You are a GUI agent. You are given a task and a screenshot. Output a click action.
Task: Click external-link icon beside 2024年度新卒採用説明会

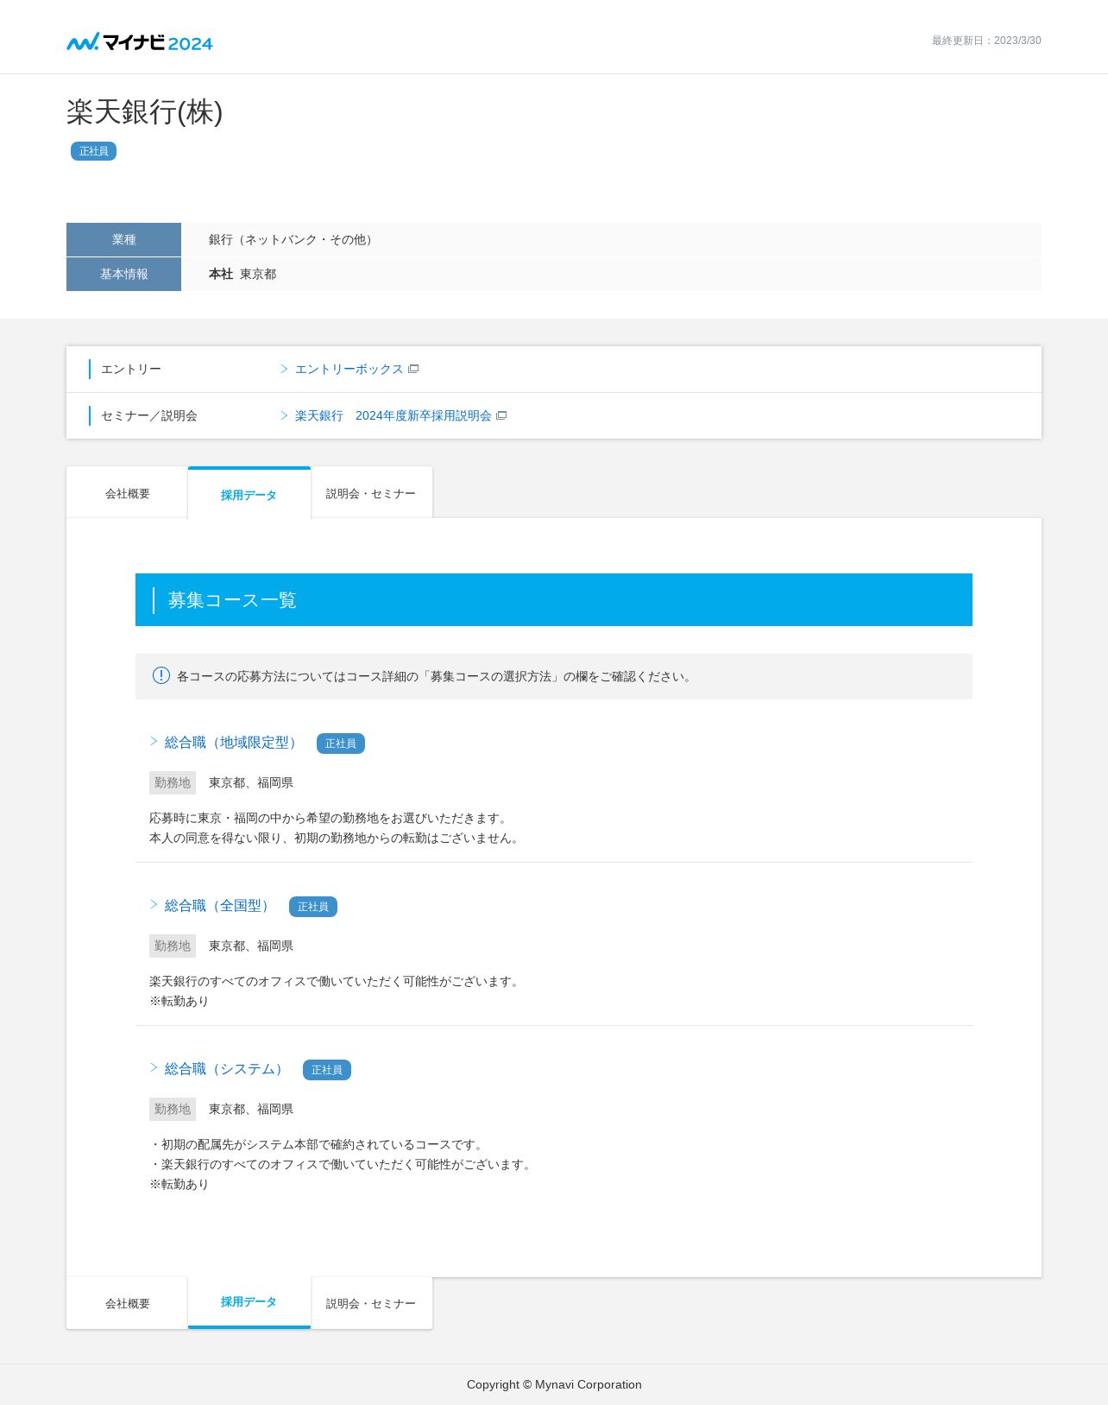click(501, 415)
